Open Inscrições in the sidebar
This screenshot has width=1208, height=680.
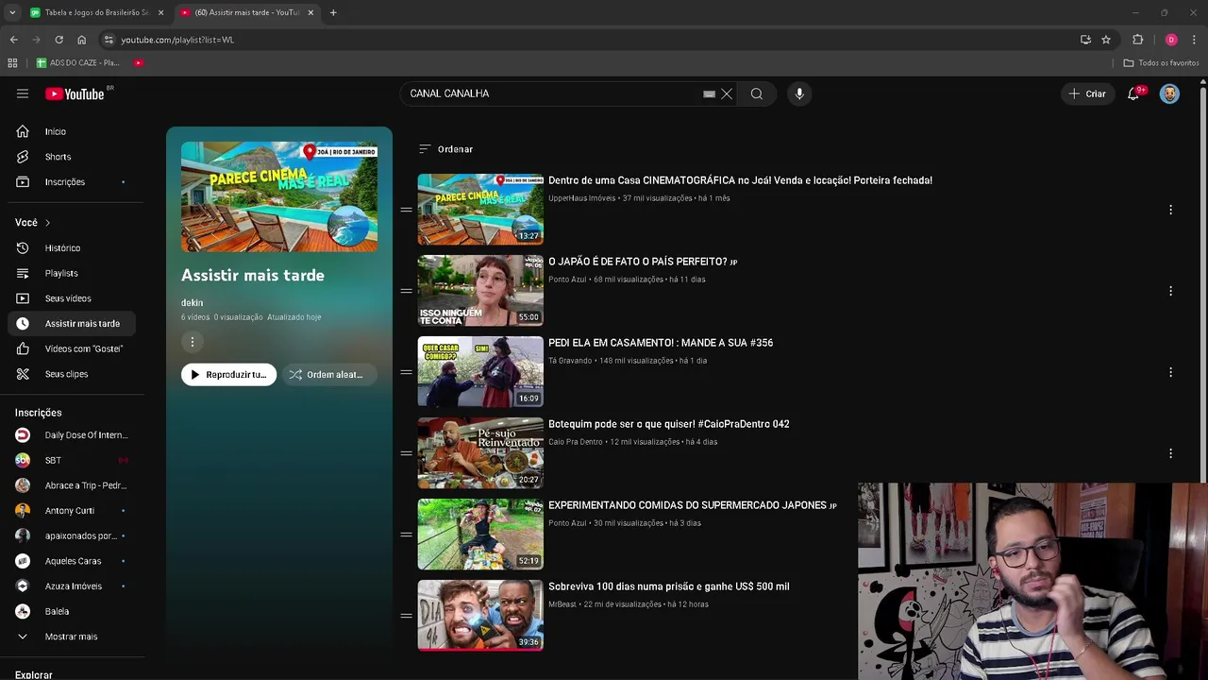(72, 181)
